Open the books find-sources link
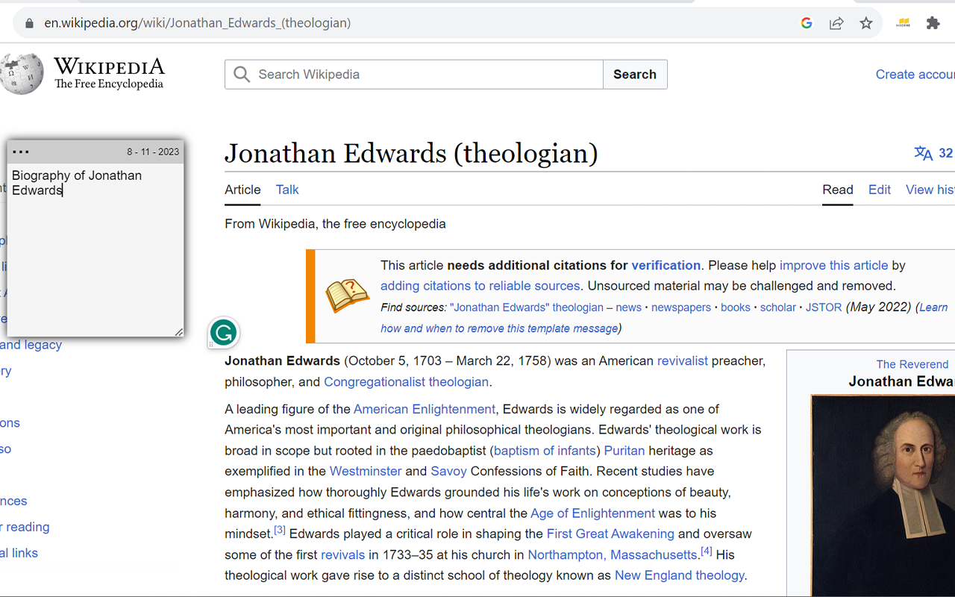The height and width of the screenshot is (597, 955). [736, 307]
